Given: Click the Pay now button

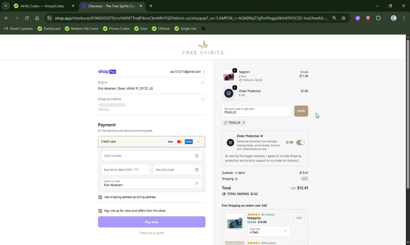Looking at the screenshot, I should [152, 222].
